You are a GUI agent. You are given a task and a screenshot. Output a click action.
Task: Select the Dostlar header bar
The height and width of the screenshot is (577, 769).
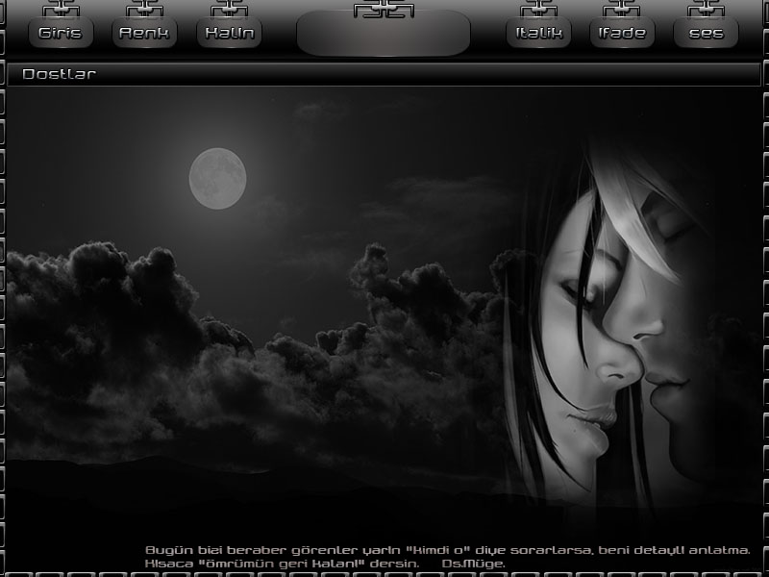click(x=384, y=74)
